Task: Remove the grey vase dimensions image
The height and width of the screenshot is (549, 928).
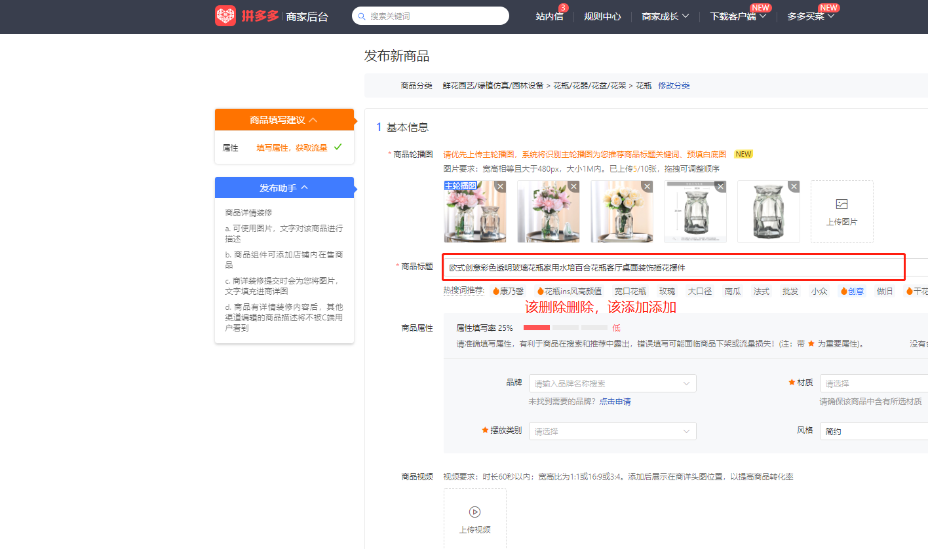Action: point(721,187)
